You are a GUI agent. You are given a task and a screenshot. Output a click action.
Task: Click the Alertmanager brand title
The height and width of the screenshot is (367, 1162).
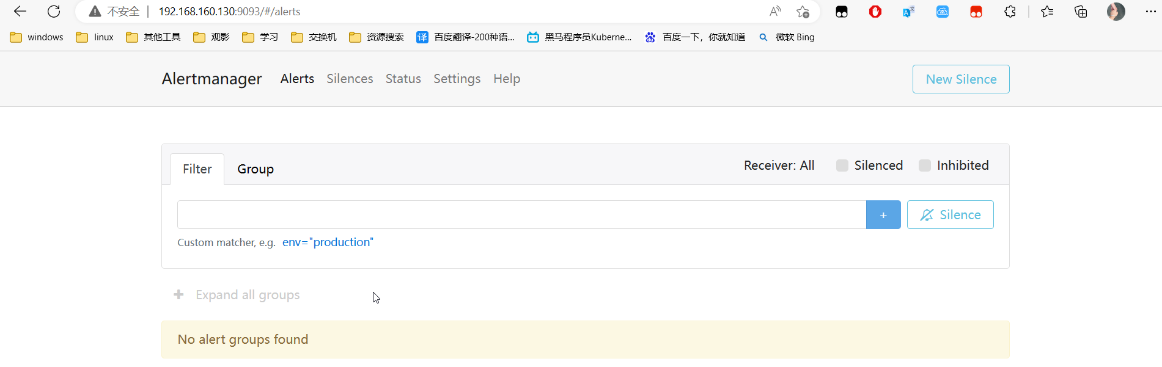211,79
